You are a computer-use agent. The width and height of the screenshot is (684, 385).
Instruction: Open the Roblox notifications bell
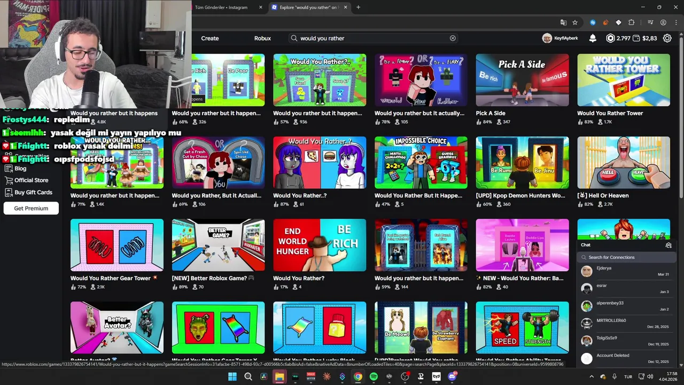click(x=593, y=38)
